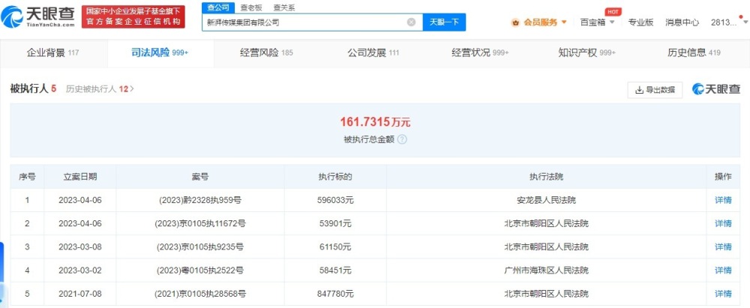Click the 会员服务 crown icon
This screenshot has height=308, width=750.
pos(515,22)
